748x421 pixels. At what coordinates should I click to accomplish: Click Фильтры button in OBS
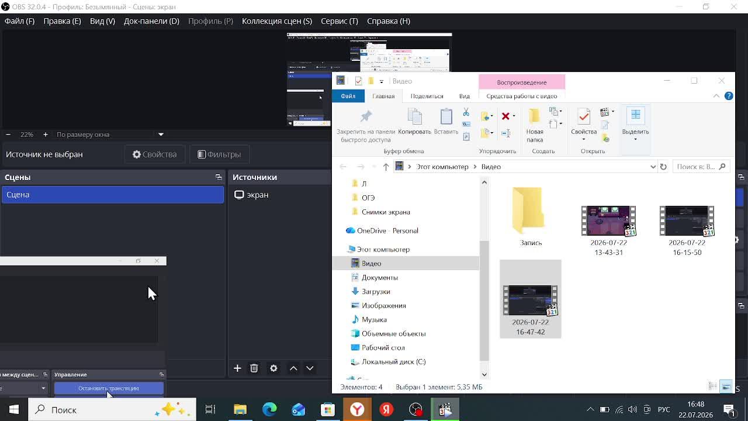coord(220,154)
